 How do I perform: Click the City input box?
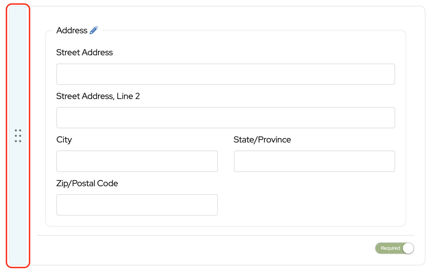pos(137,161)
